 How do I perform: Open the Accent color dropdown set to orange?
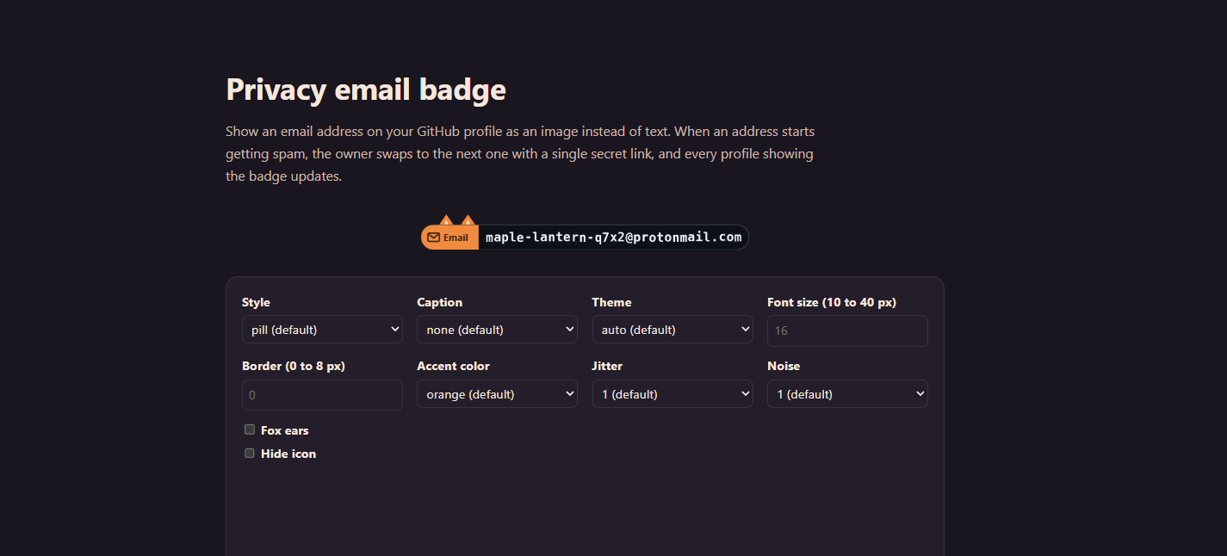497,394
